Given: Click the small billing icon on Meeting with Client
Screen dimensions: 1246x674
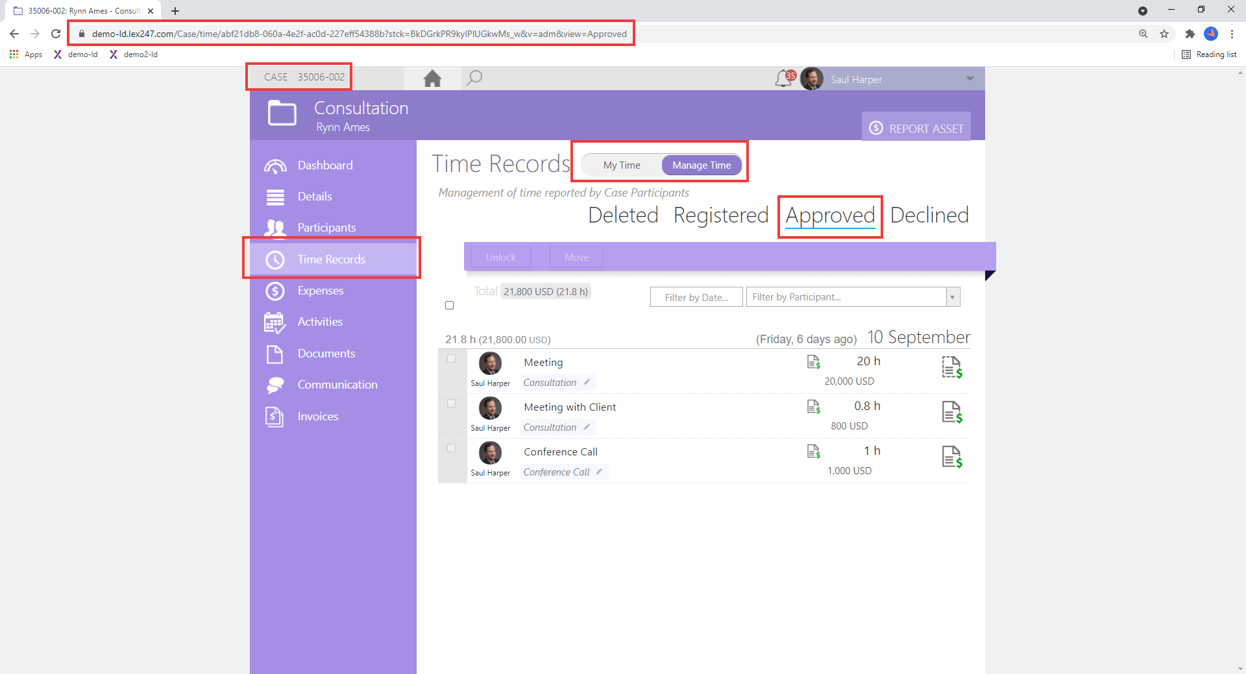Looking at the screenshot, I should 814,407.
